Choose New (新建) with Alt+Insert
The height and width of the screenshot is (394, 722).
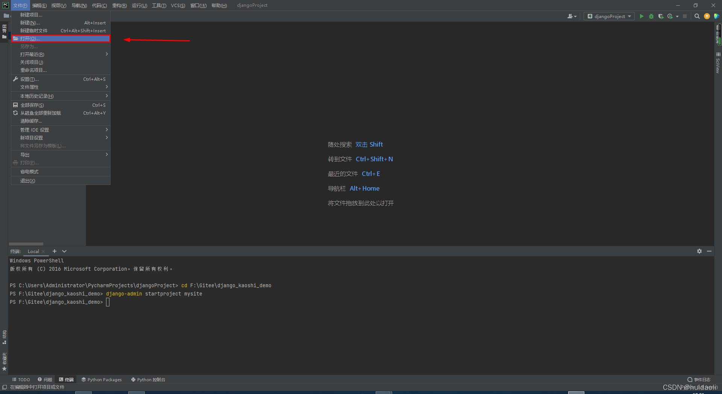(x=61, y=23)
